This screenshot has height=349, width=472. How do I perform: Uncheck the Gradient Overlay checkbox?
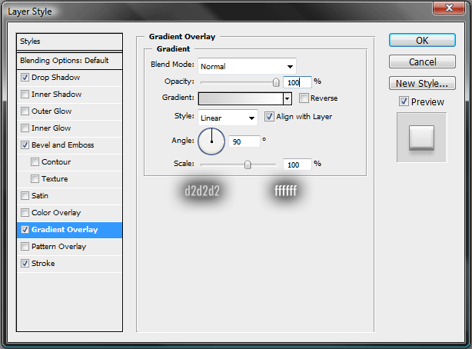pyautogui.click(x=25, y=229)
